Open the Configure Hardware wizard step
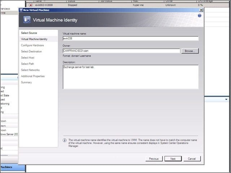The image size is (231, 173). [32, 45]
